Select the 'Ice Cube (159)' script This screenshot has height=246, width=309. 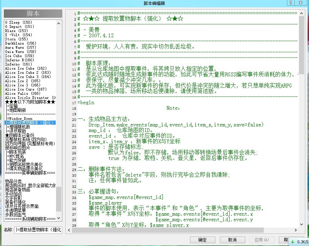coord(19,56)
